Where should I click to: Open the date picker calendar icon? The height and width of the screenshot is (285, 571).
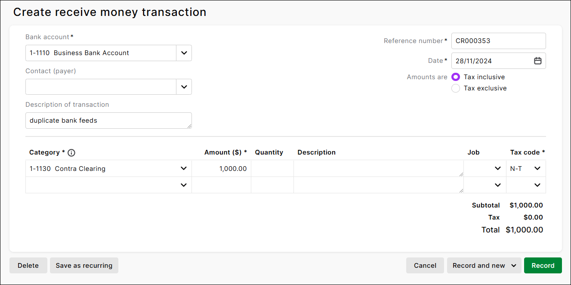click(x=537, y=61)
